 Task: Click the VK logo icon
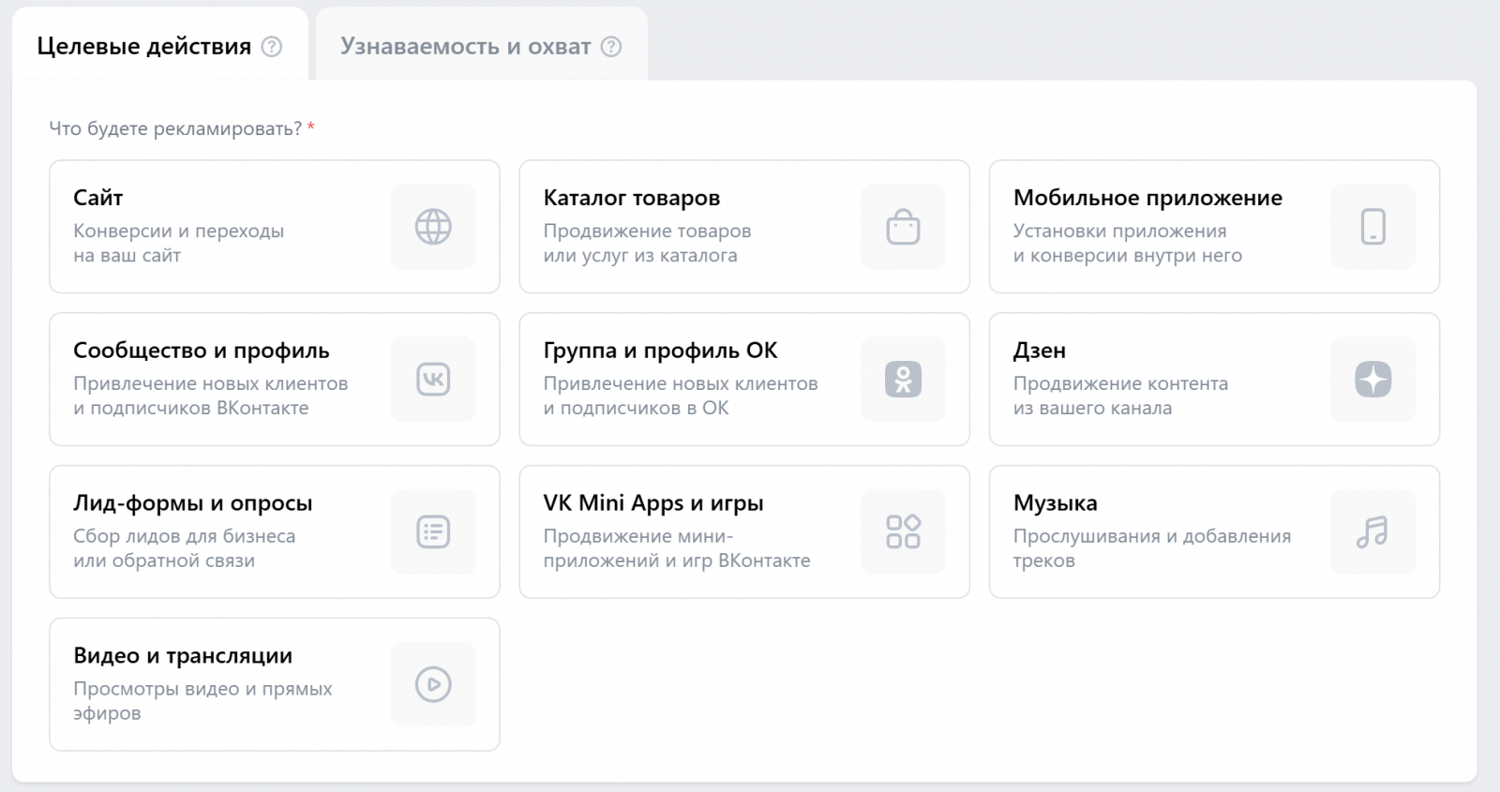tap(433, 380)
